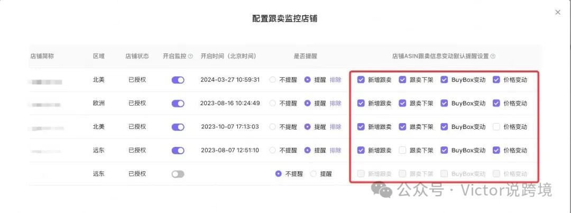Viewport: 571px width, 213px height.
Task: Click the help icon beside 店铺ASIN跟卖信息变动默认提醒设置 header
Action: click(493, 57)
